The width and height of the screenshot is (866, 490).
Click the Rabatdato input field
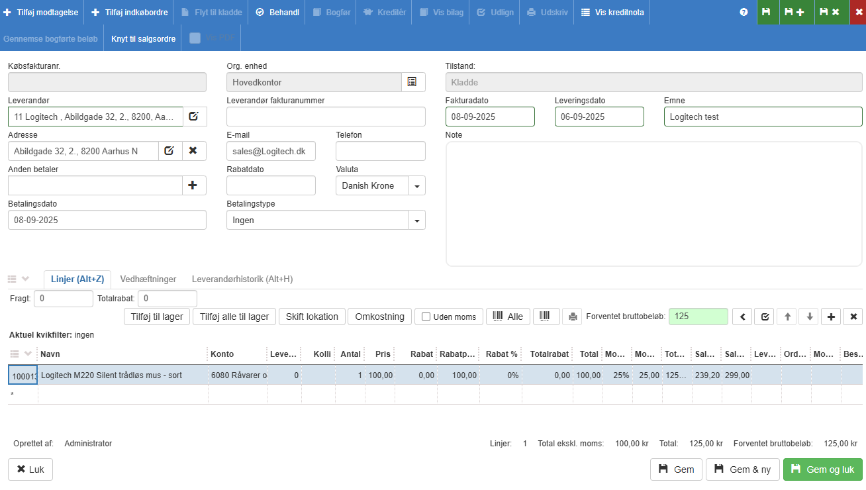(271, 185)
